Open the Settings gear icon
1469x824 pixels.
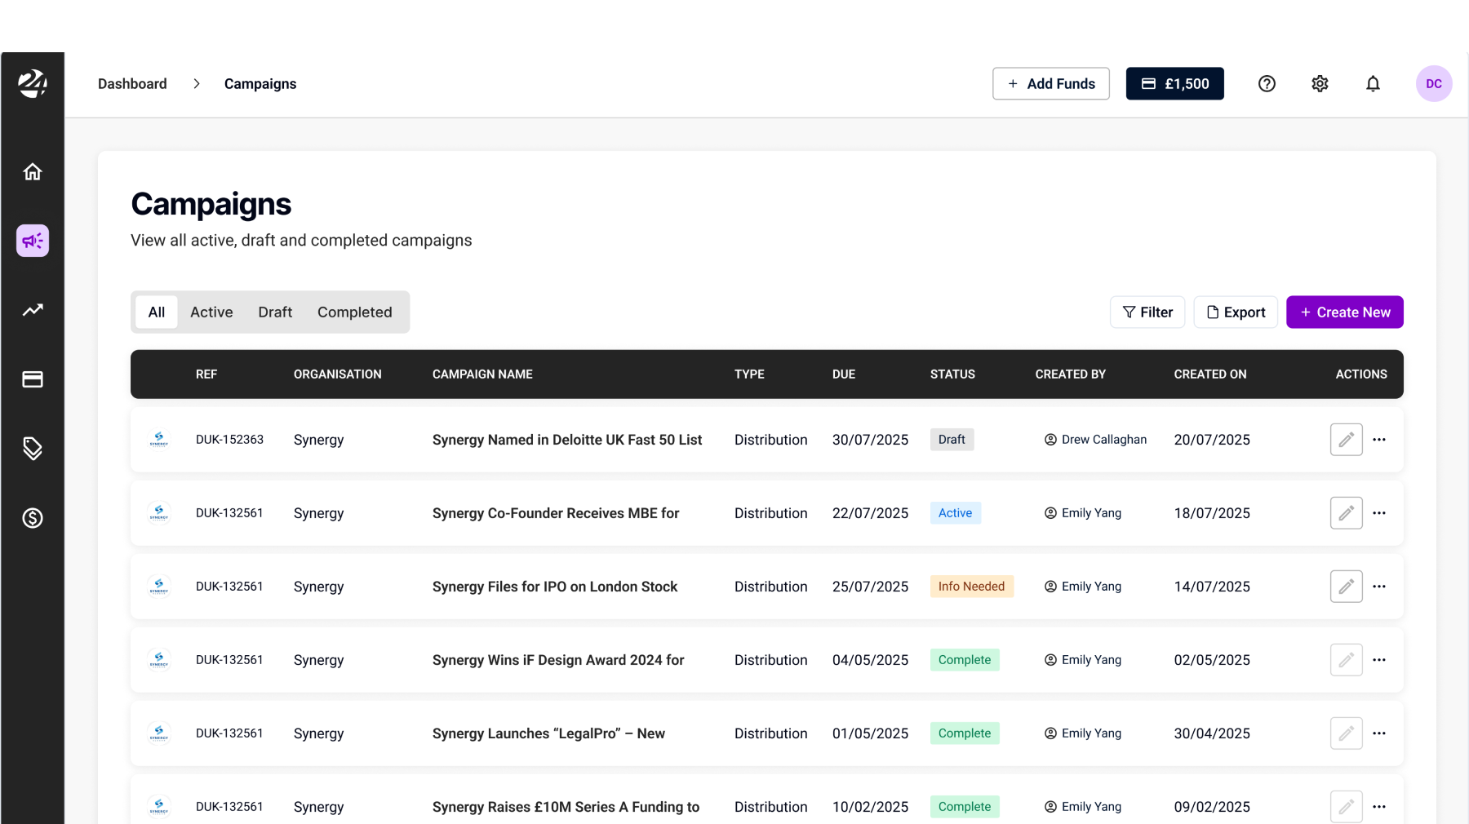coord(1320,83)
